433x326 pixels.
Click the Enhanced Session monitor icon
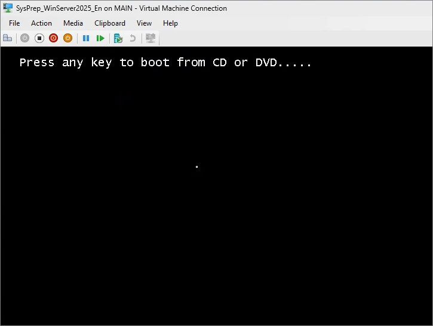(151, 38)
